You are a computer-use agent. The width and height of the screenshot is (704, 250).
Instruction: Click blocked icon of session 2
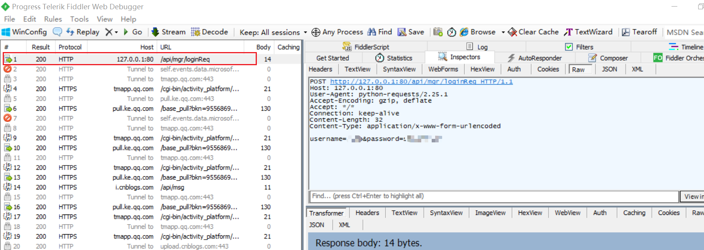click(x=7, y=69)
